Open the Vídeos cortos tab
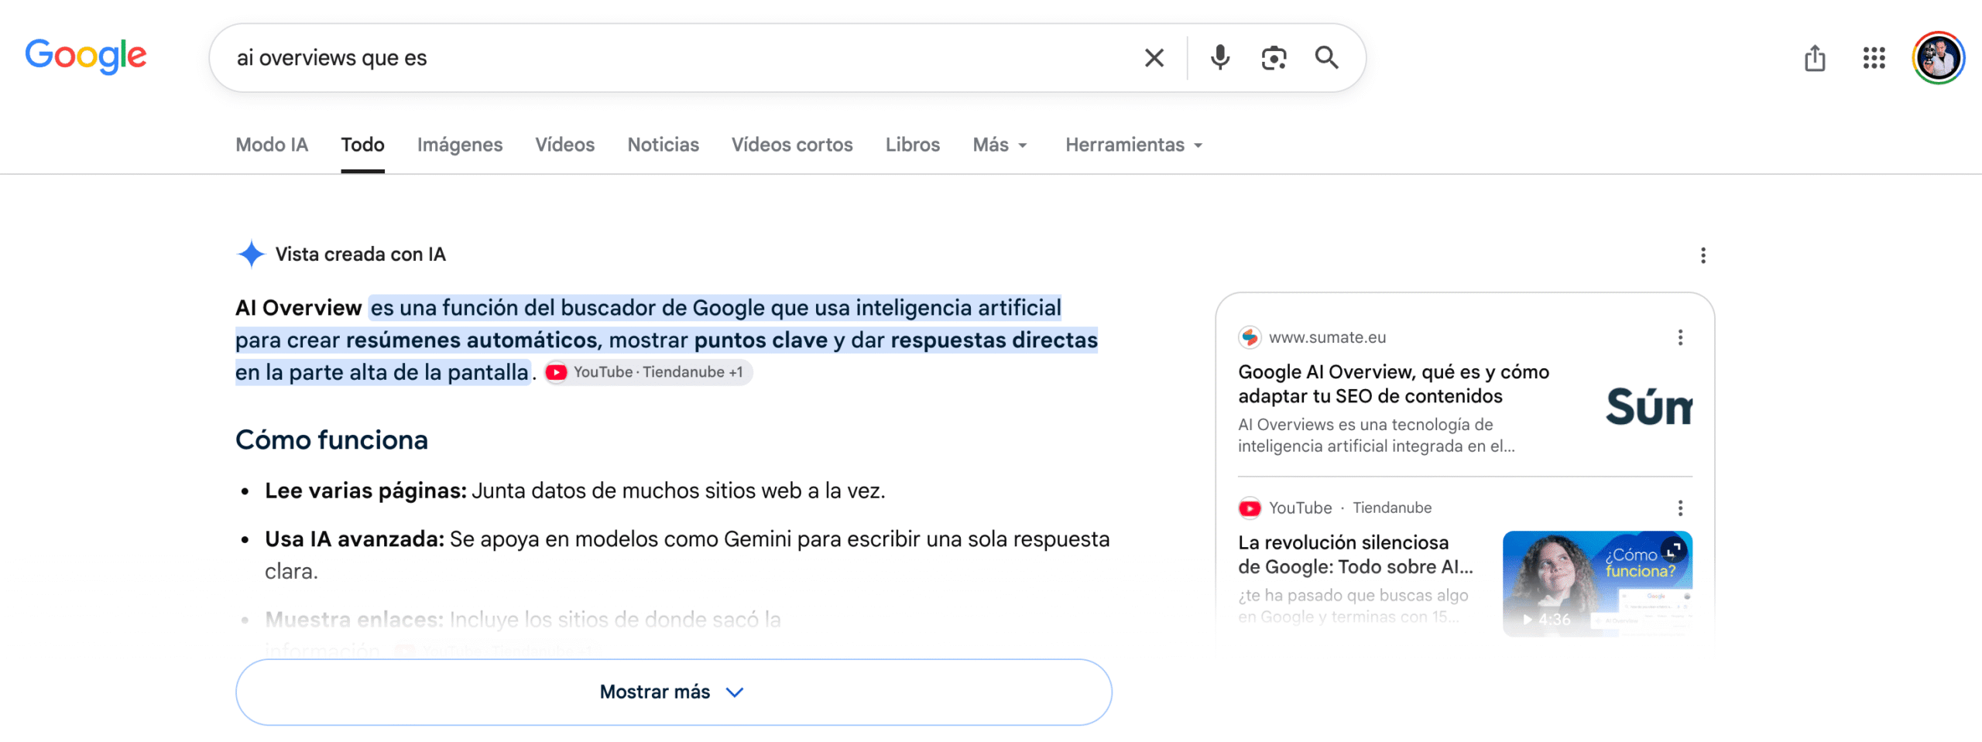Image resolution: width=1982 pixels, height=742 pixels. coord(792,145)
